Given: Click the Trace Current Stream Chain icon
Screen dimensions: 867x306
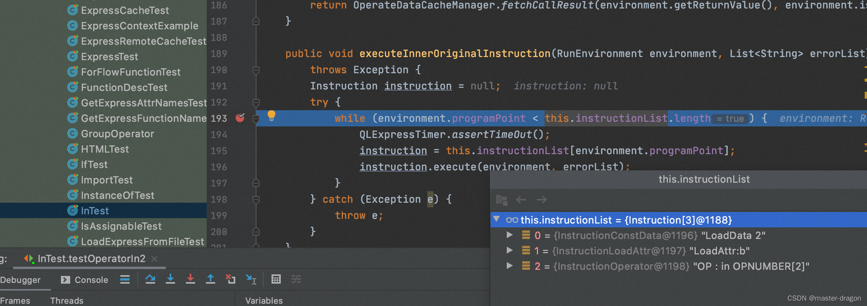Looking at the screenshot, I should (296, 279).
